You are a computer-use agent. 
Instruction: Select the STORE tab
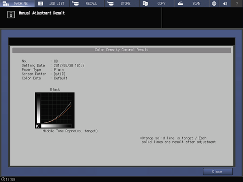click(122, 3)
